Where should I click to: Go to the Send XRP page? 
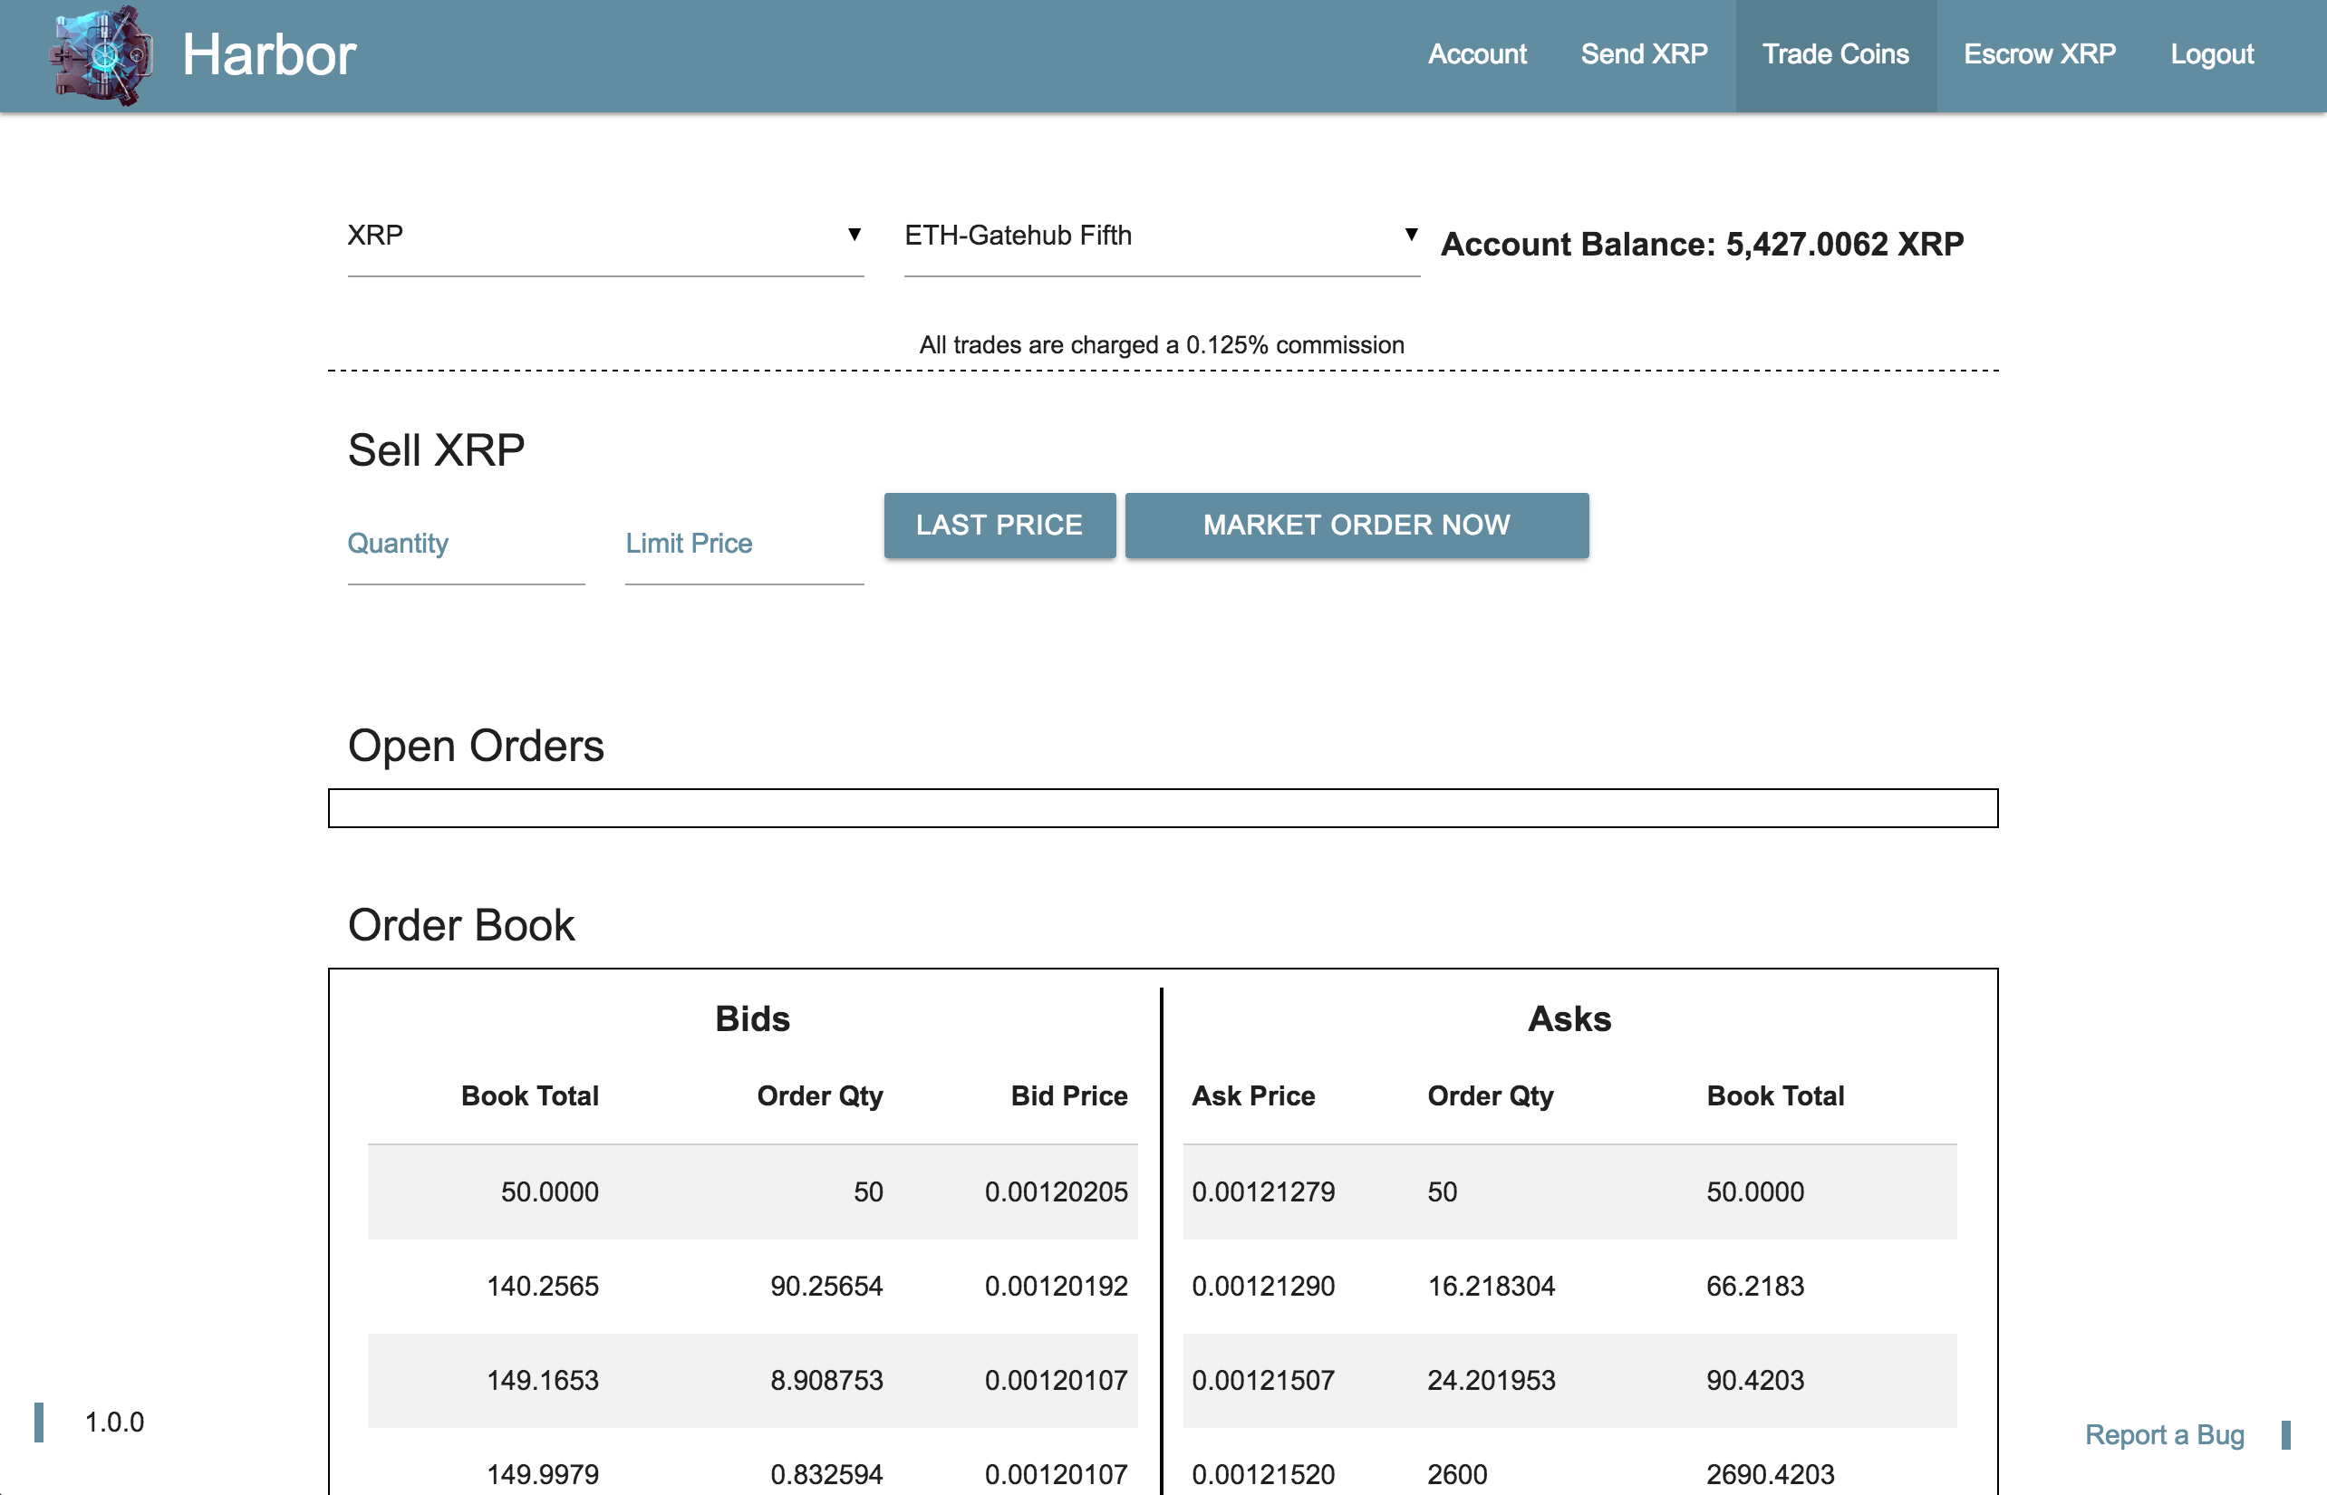click(1644, 54)
